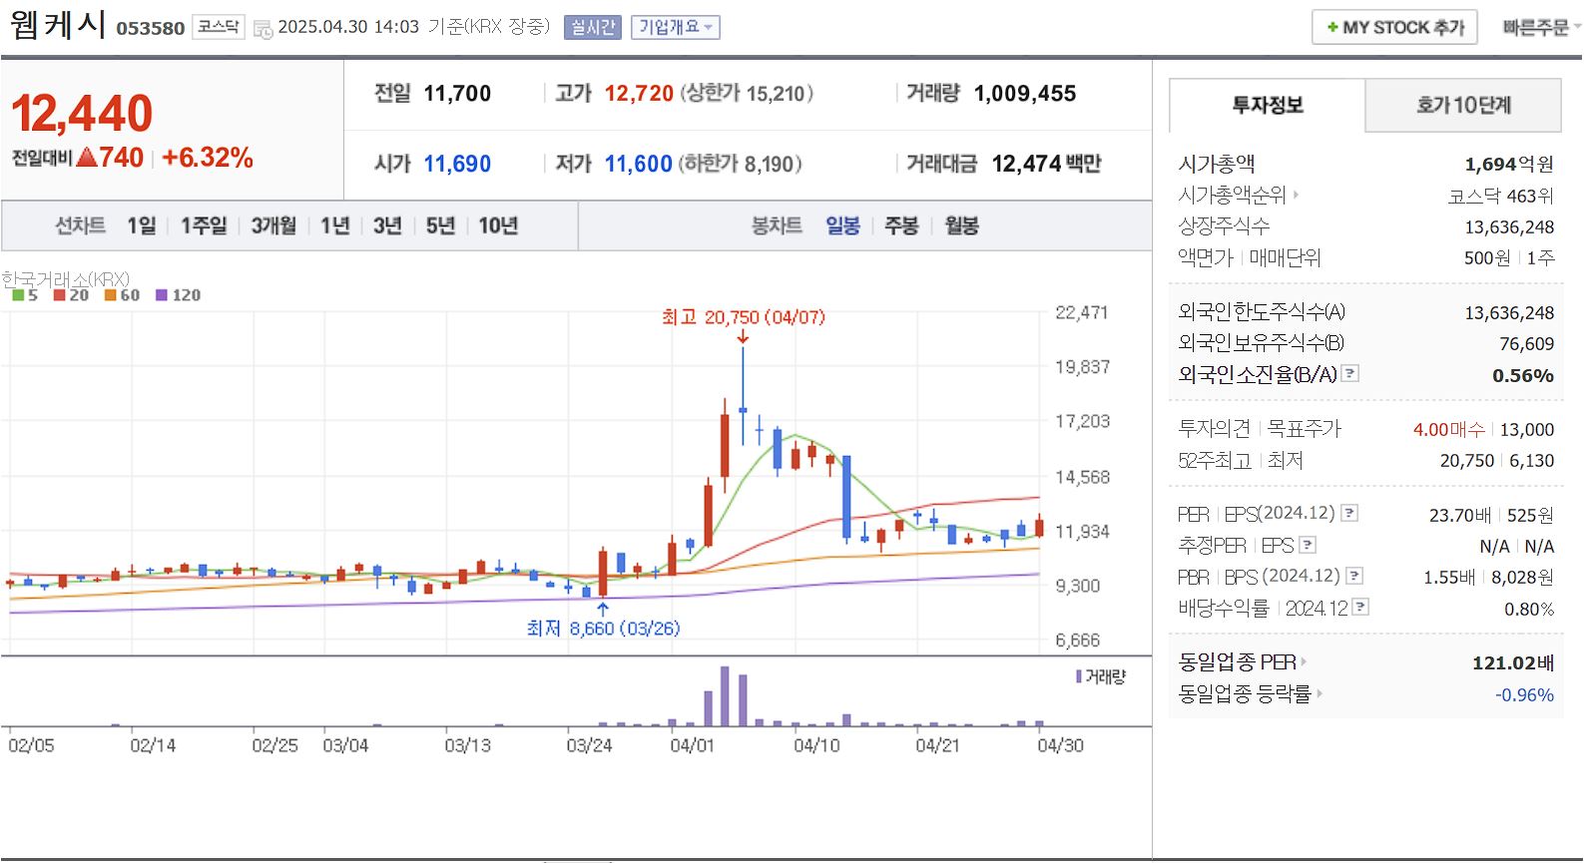Screen dimensions: 1584x863
Task: Click the +6.32% change rate
Action: coord(208,158)
